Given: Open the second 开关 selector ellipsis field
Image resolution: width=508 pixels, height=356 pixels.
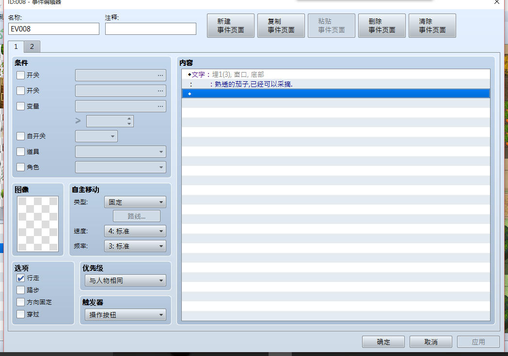Looking at the screenshot, I should 121,90.
